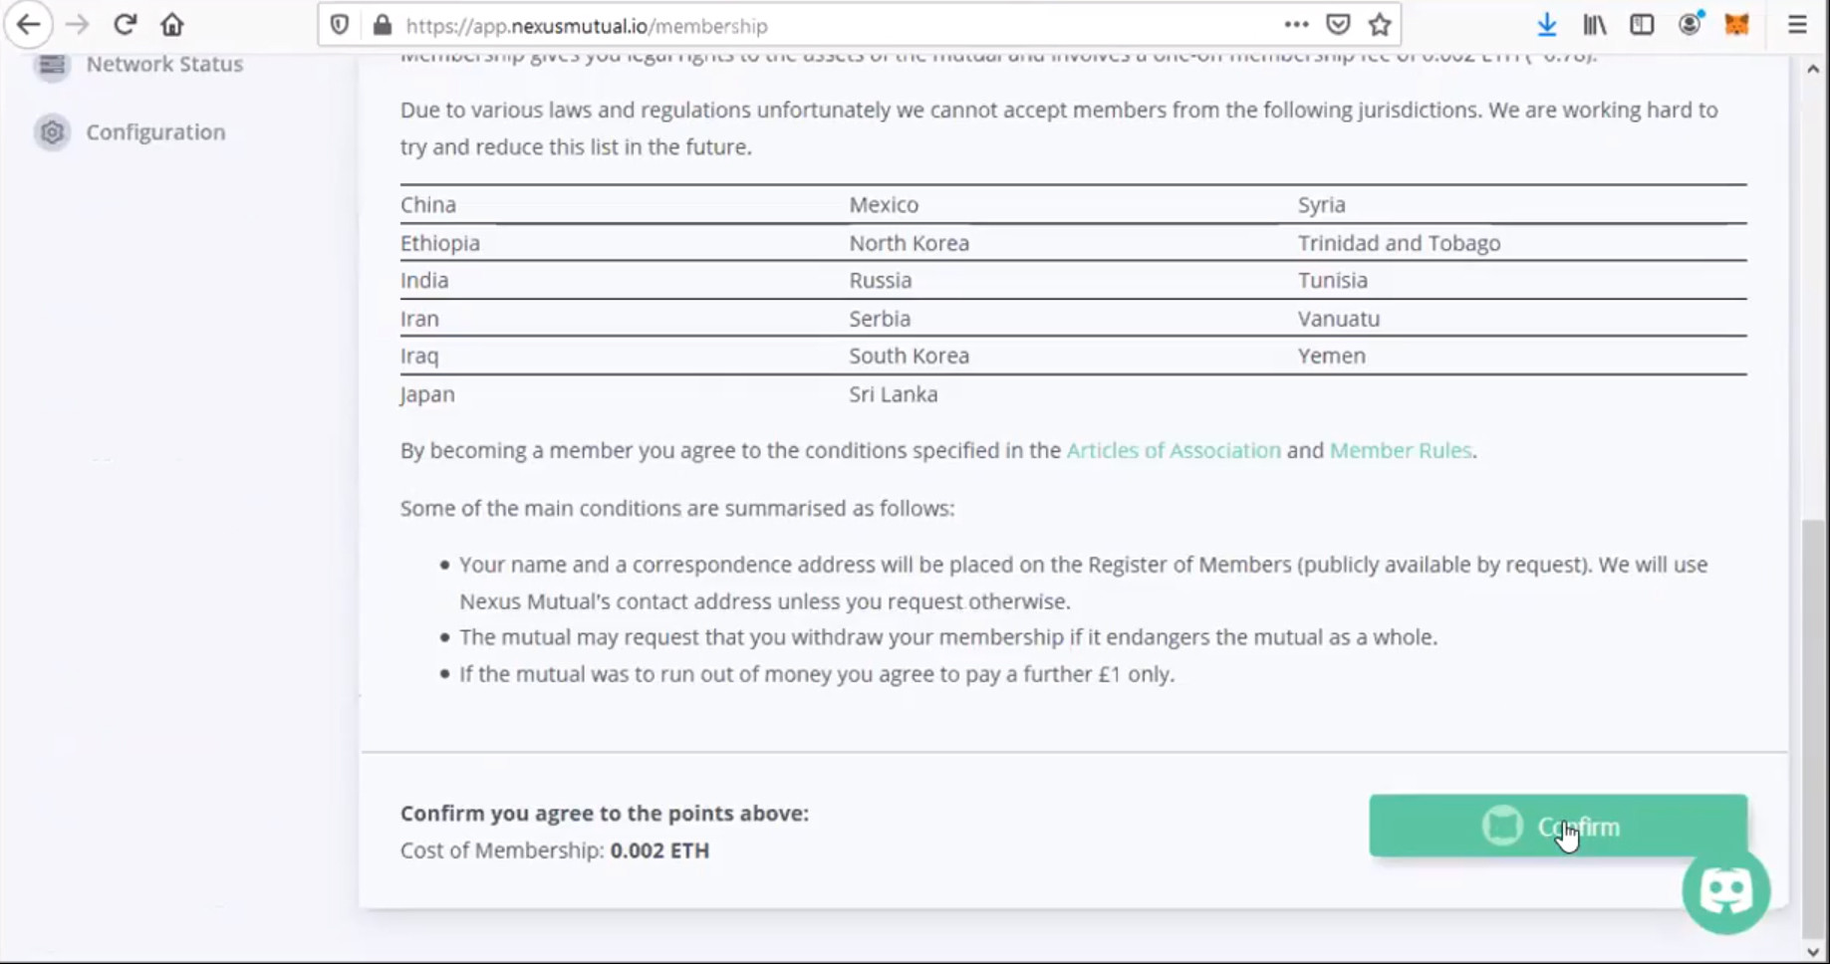Click 'Some of the main conditions' sentence
The width and height of the screenshot is (1830, 964).
click(x=677, y=508)
